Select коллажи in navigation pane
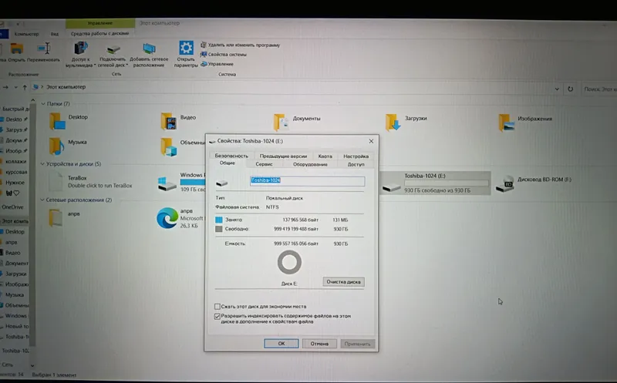The width and height of the screenshot is (617, 383). [x=14, y=161]
